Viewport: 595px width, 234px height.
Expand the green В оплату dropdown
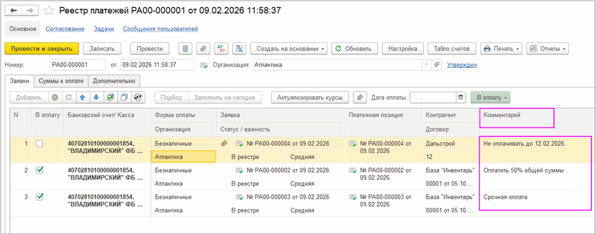[490, 98]
